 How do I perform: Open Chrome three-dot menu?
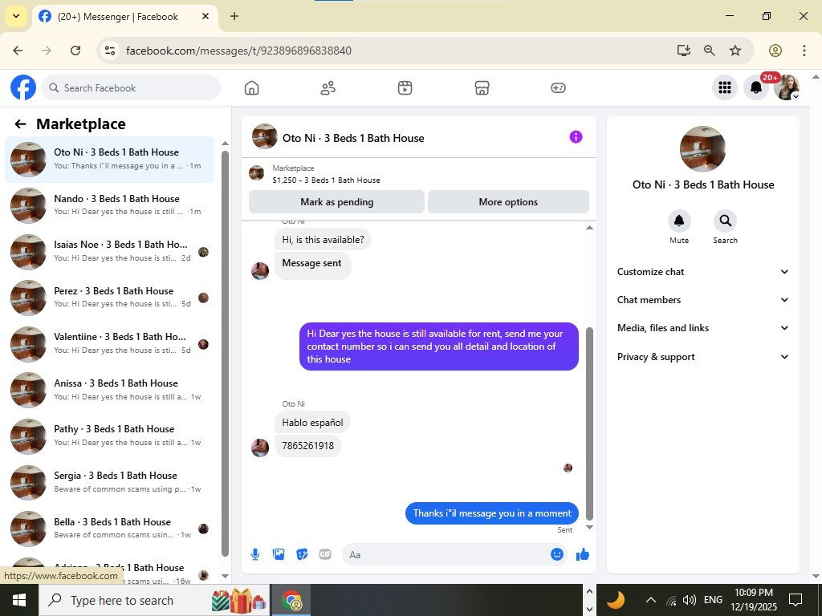click(804, 51)
